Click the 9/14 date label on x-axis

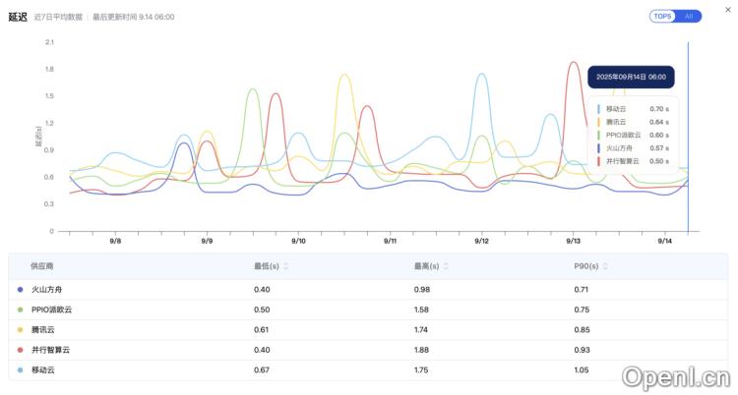click(x=664, y=242)
